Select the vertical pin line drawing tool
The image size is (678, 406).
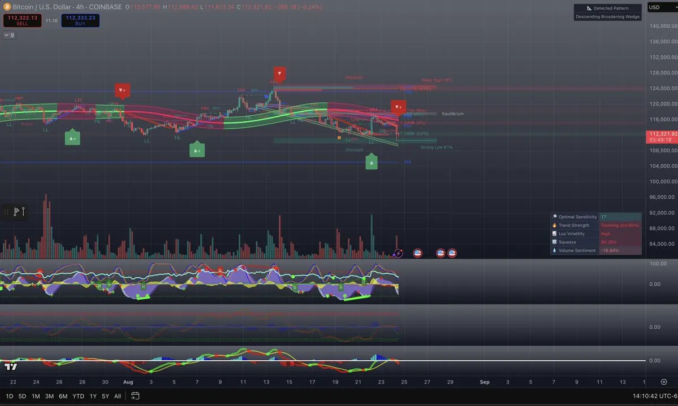click(x=23, y=211)
